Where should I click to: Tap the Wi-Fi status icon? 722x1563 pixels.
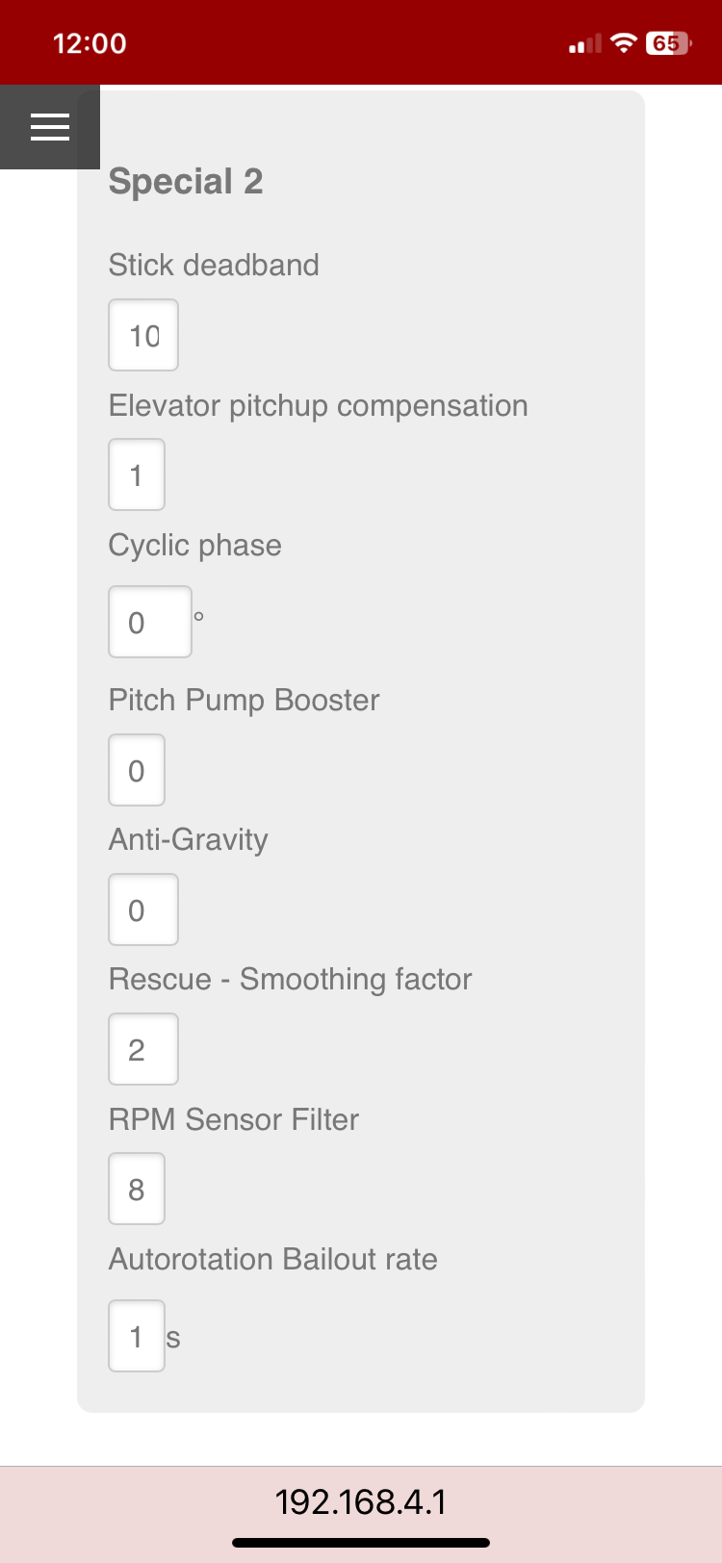[x=625, y=43]
